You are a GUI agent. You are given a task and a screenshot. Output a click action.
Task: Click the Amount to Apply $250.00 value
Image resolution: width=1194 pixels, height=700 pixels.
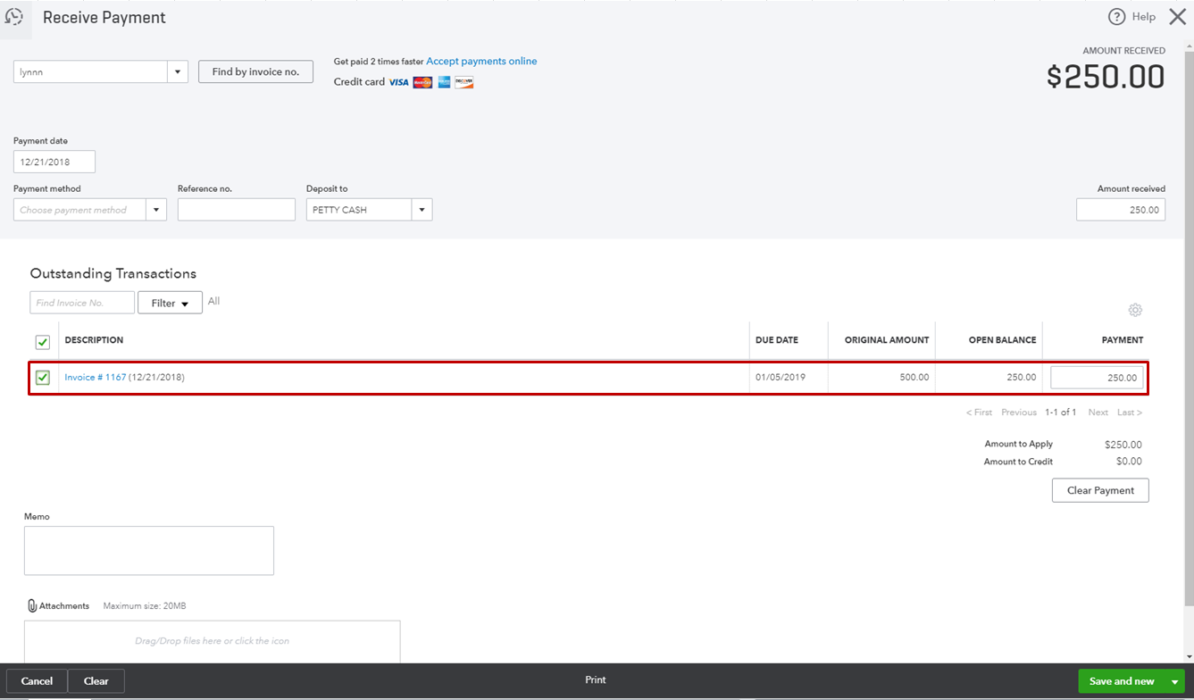1123,445
